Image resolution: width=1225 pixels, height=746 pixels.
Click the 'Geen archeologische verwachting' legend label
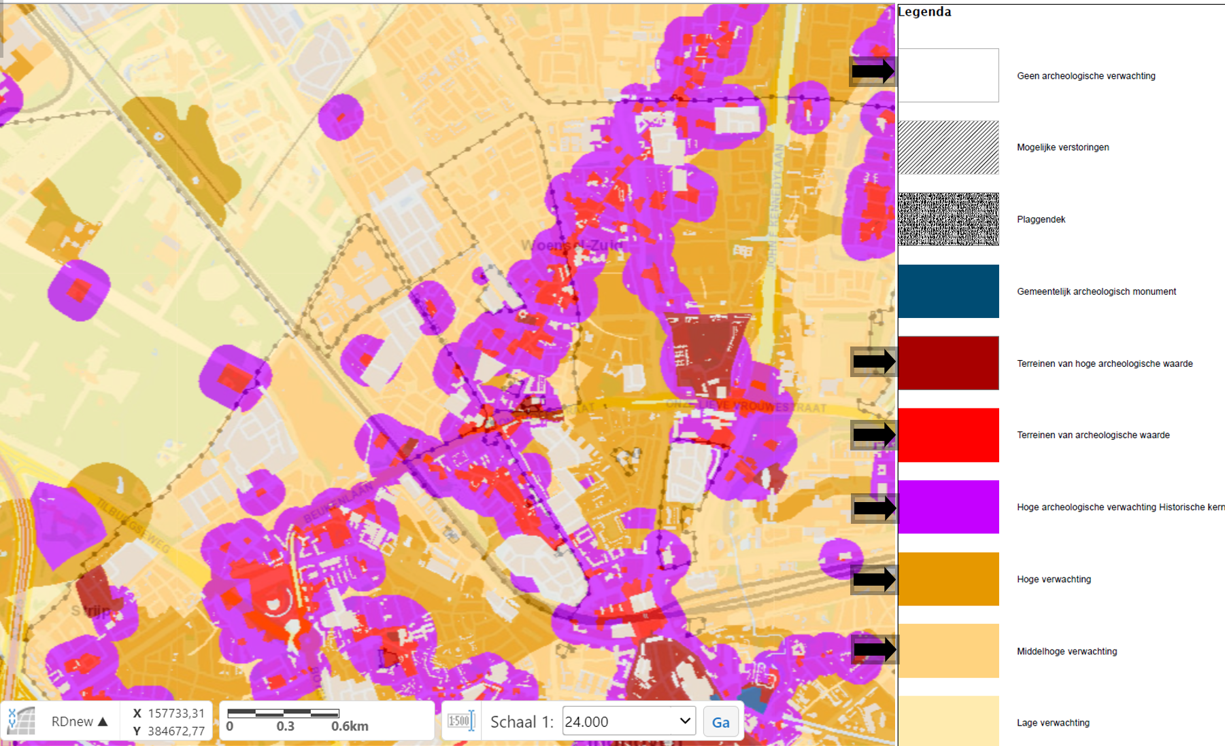(x=1086, y=76)
